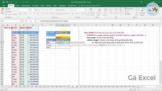Switch to the Page Layout tab
Viewport: 162px width, 91px height.
click(26, 6)
